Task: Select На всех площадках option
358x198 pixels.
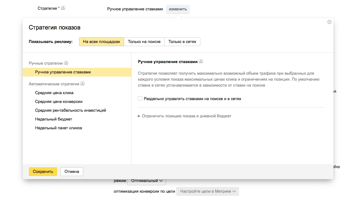Action: [101, 42]
